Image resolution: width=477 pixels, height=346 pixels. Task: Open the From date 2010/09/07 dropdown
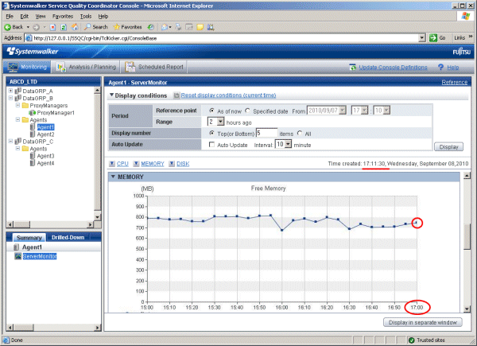[x=343, y=110]
